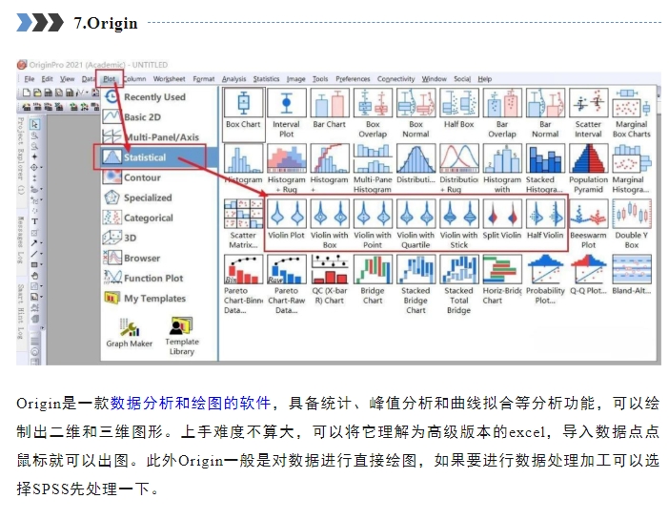Open the Worksheet menu
The height and width of the screenshot is (520, 669).
click(170, 79)
